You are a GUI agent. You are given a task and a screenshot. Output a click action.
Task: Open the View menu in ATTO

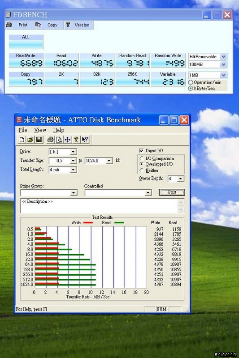(40, 130)
